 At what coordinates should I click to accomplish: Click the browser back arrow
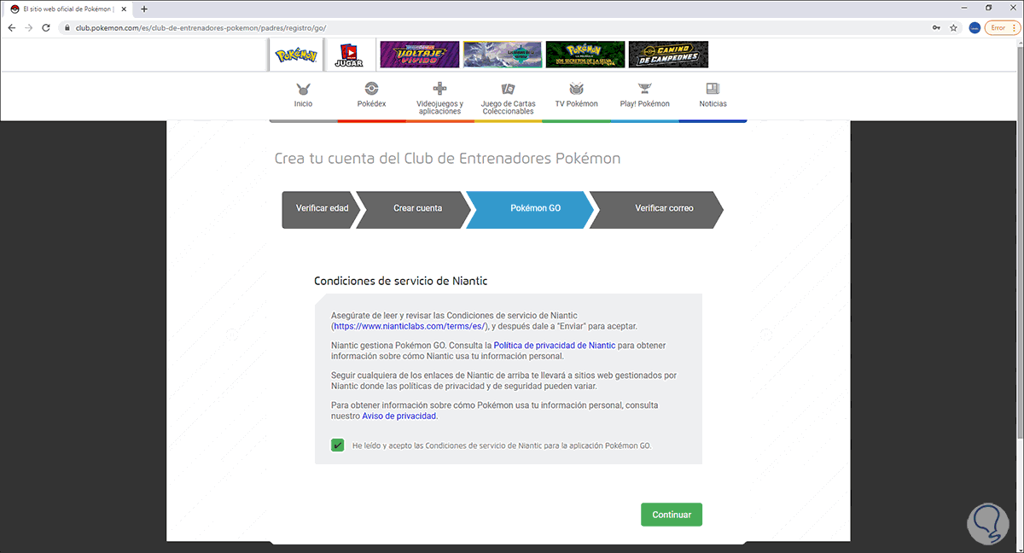click(13, 27)
